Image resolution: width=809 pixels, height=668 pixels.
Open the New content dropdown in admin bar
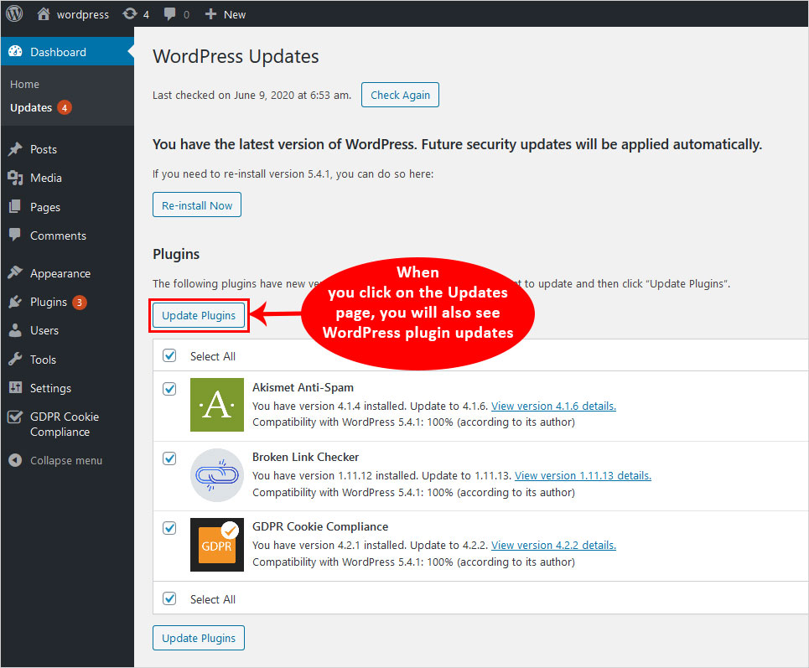pos(226,14)
